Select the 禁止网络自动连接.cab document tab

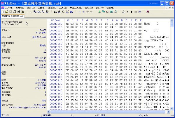tap(13, 16)
